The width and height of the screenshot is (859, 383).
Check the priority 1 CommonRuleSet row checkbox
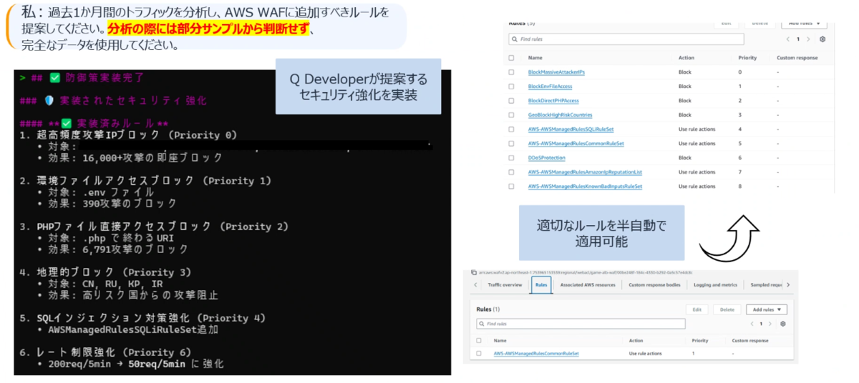479,354
